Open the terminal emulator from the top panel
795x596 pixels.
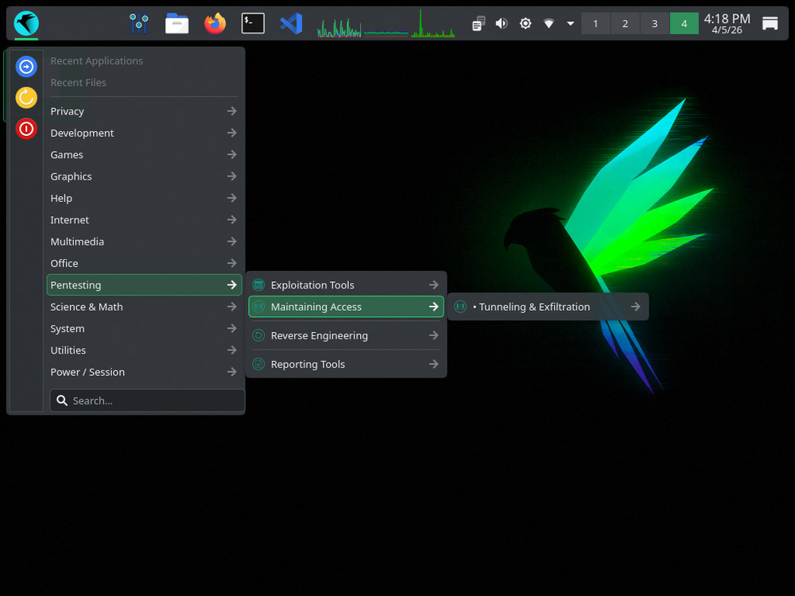(x=253, y=23)
